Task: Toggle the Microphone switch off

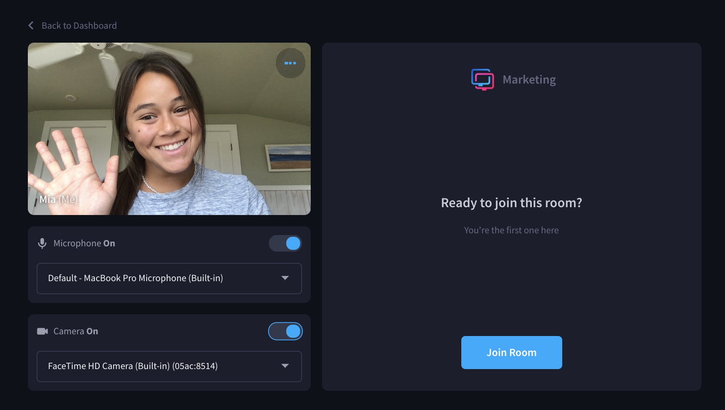Action: point(285,243)
